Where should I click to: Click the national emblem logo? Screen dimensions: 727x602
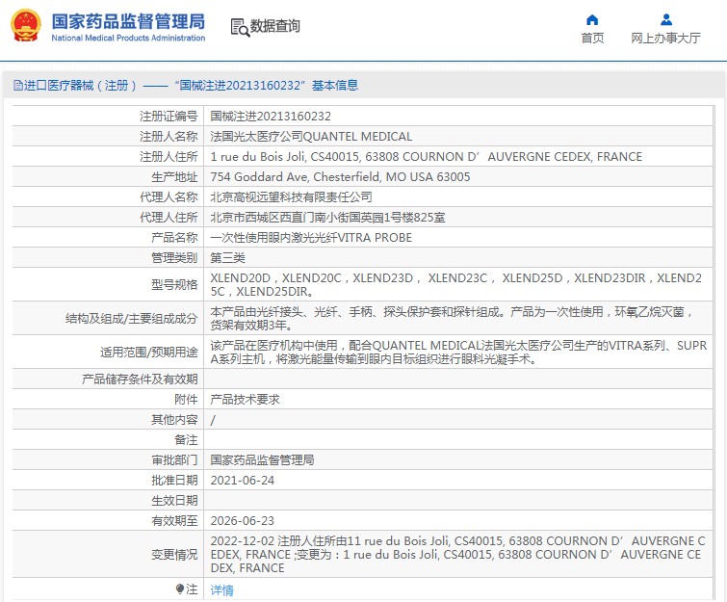26,26
